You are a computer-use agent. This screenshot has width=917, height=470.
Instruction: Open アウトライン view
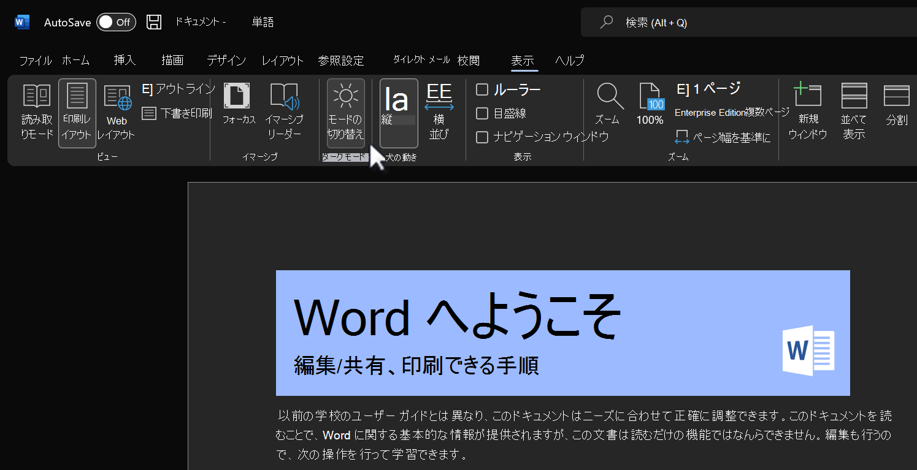click(x=178, y=89)
